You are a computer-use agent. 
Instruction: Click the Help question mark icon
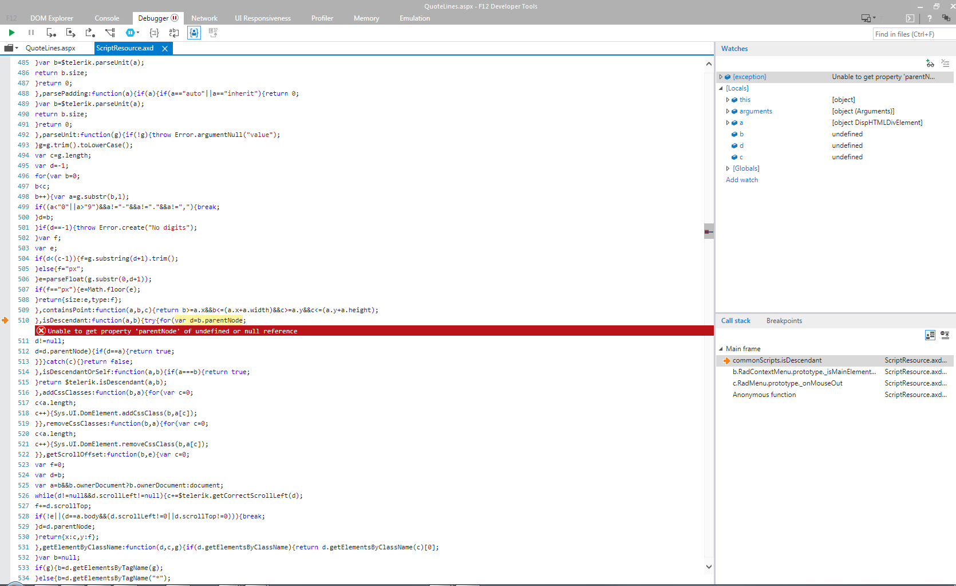(929, 18)
